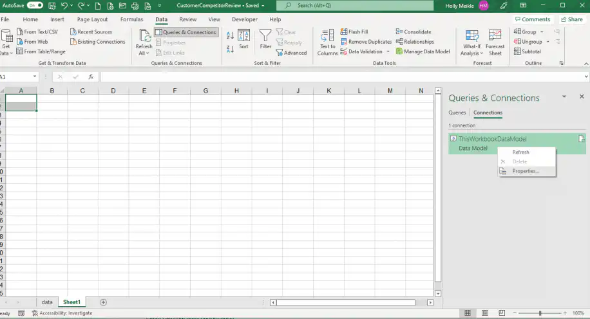Click Manage Data Model
This screenshot has width=590, height=319.
point(423,51)
